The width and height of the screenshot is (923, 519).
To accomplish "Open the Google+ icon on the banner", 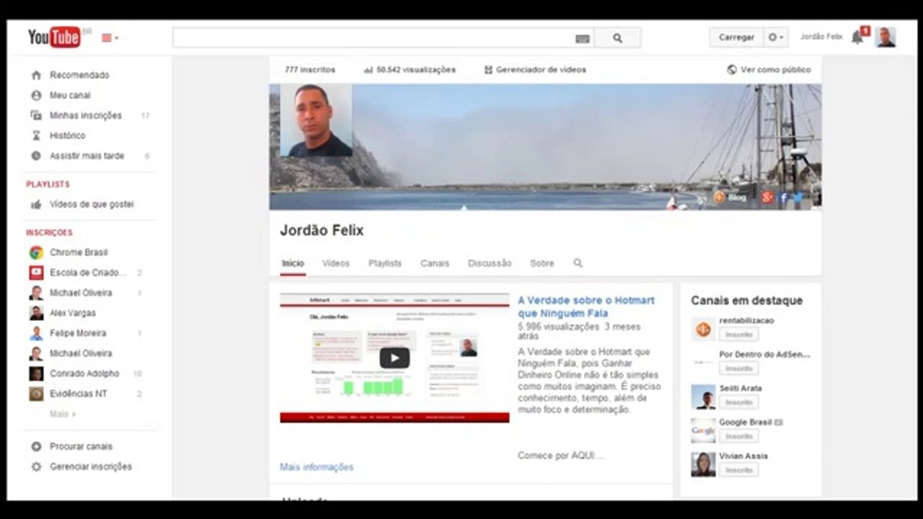I will pyautogui.click(x=767, y=198).
